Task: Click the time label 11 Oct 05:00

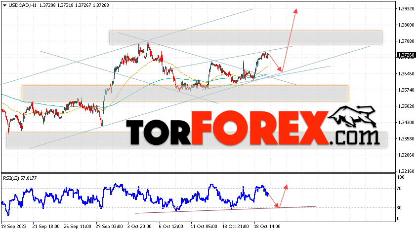Action: coord(204,227)
